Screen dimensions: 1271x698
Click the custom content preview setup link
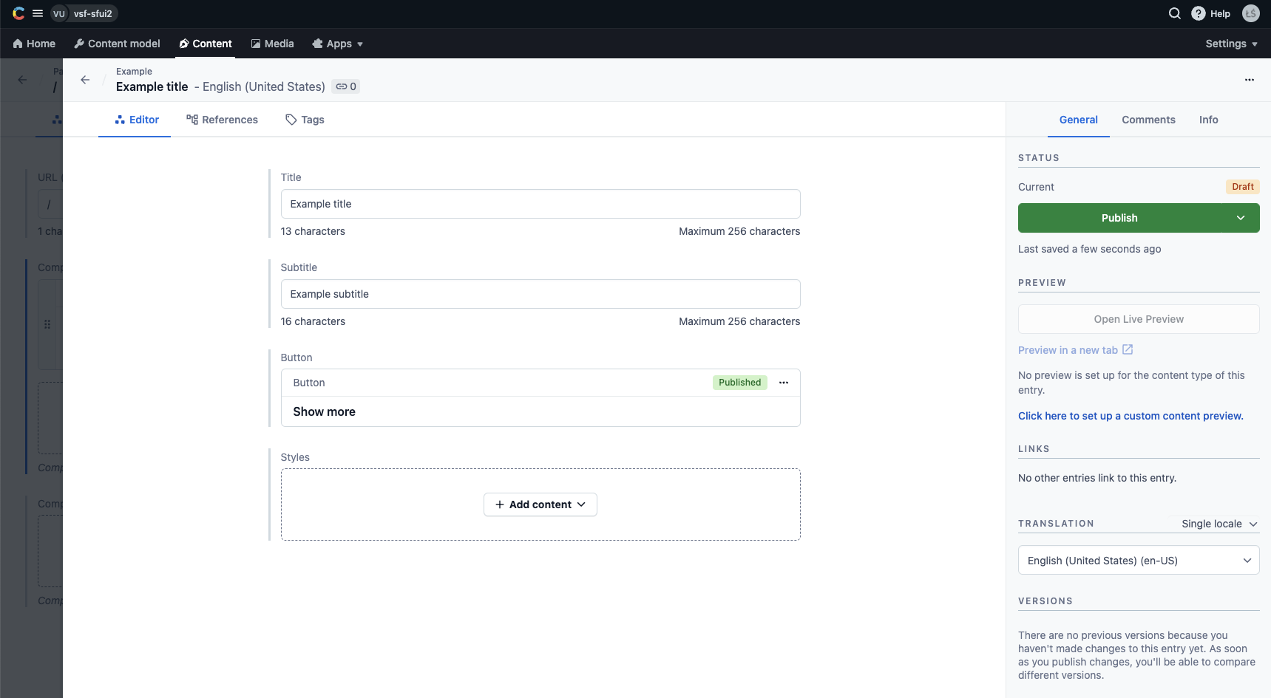(1131, 416)
